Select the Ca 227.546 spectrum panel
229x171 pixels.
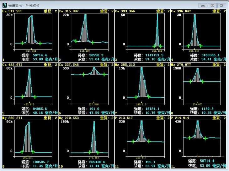(86, 89)
